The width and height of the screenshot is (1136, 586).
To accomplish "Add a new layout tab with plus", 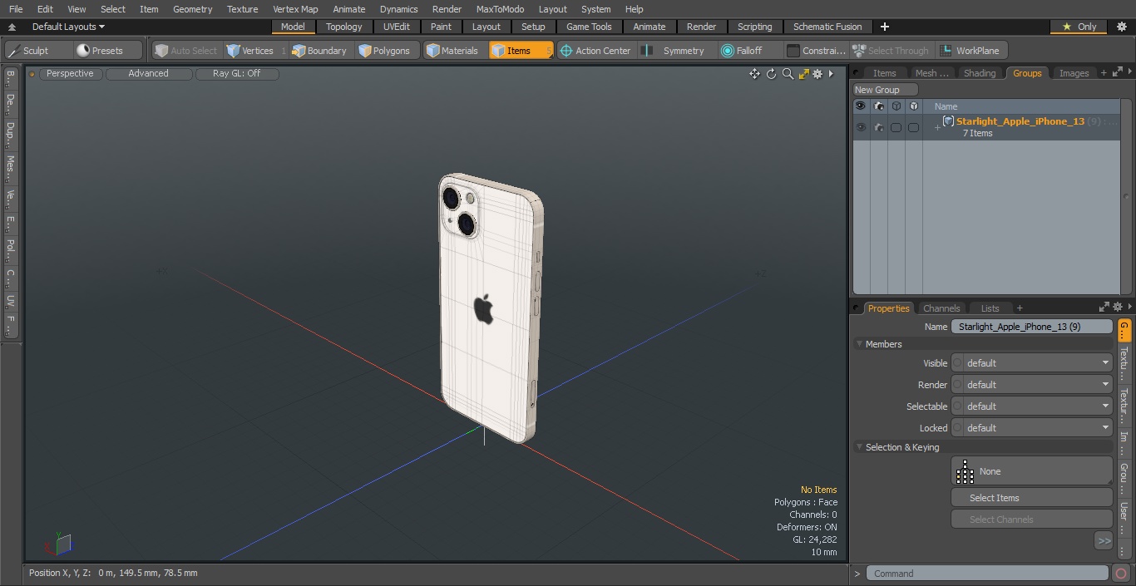I will pos(885,27).
